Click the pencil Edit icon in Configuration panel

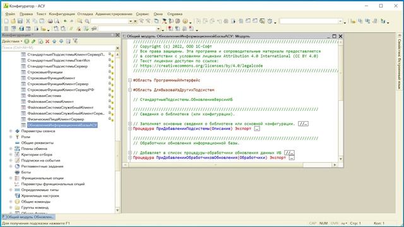pyautogui.click(x=33, y=41)
